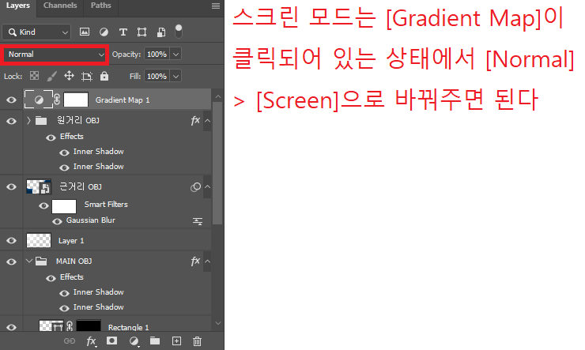Screen dimensions: 585x350
Task: Open the Opacity slider dropdown arrow
Action: click(175, 55)
